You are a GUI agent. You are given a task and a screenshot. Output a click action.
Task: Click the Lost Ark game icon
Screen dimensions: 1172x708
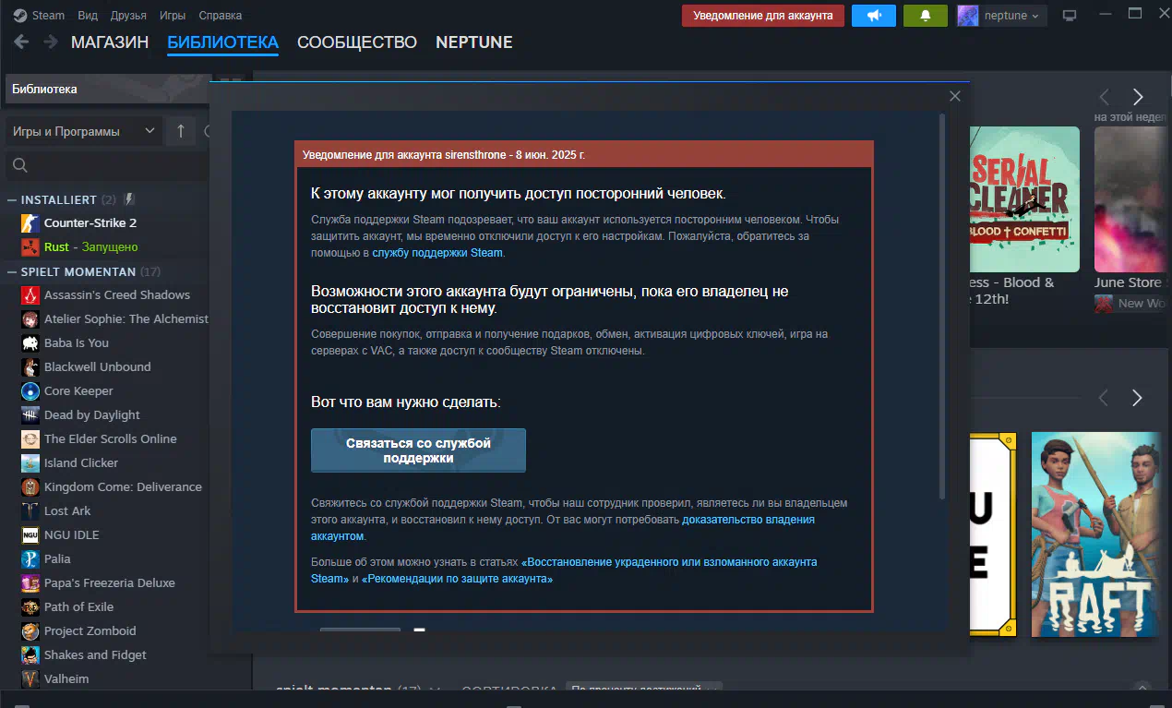pyautogui.click(x=30, y=511)
